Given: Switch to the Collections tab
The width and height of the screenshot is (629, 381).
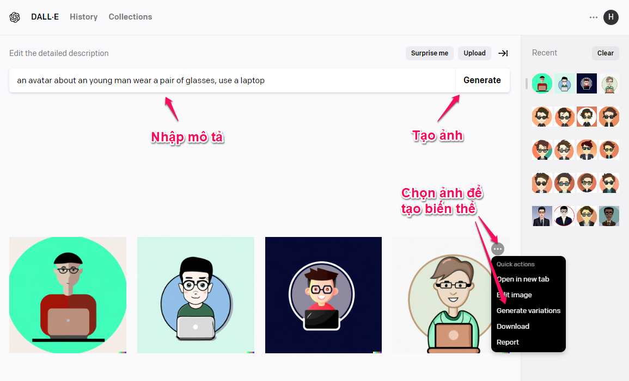Looking at the screenshot, I should tap(130, 17).
